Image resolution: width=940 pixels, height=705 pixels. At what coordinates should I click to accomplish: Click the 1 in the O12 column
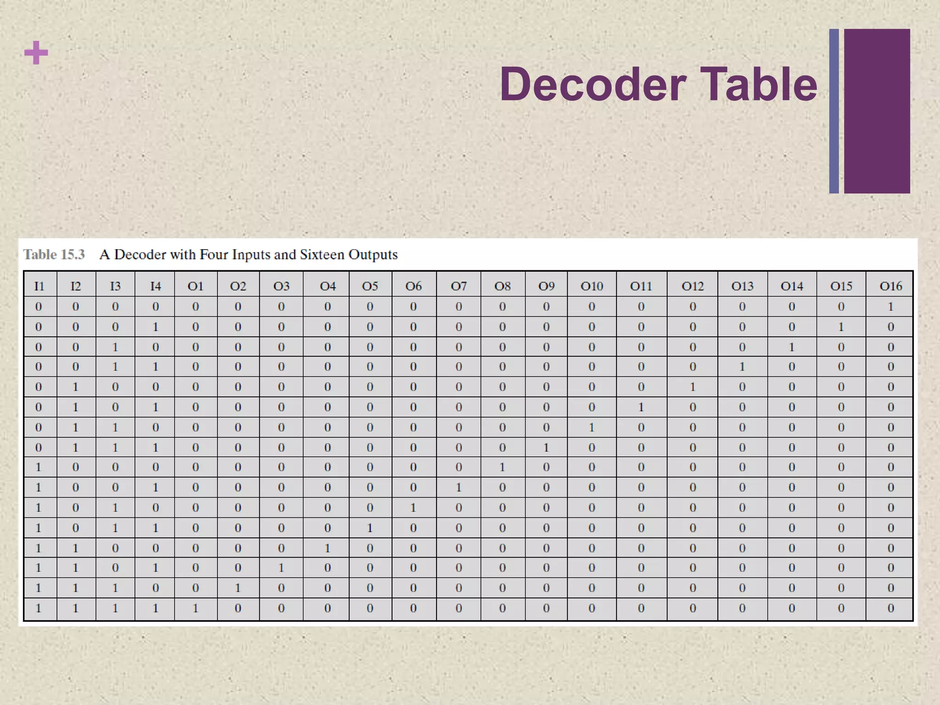pos(693,387)
